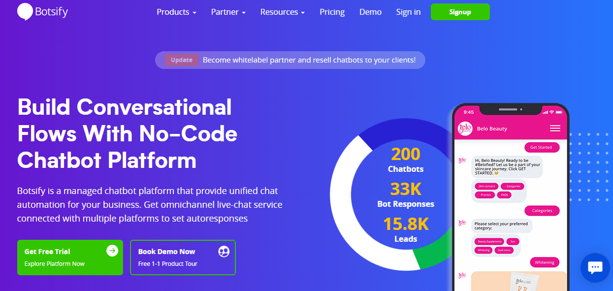Click the Book Demo Now button

click(183, 258)
